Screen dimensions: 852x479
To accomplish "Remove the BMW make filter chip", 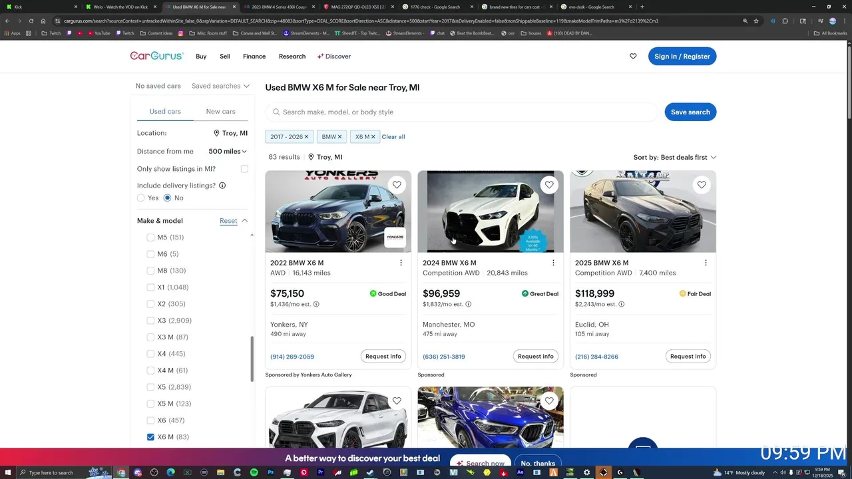I will click(x=339, y=137).
